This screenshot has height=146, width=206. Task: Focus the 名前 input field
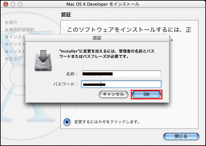[x=121, y=74]
